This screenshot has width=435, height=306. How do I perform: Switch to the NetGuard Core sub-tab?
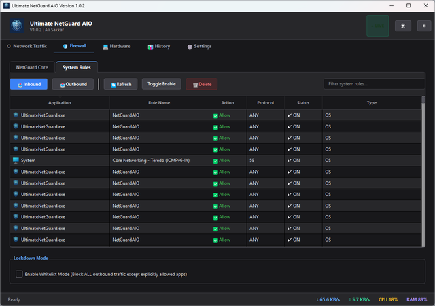point(32,67)
